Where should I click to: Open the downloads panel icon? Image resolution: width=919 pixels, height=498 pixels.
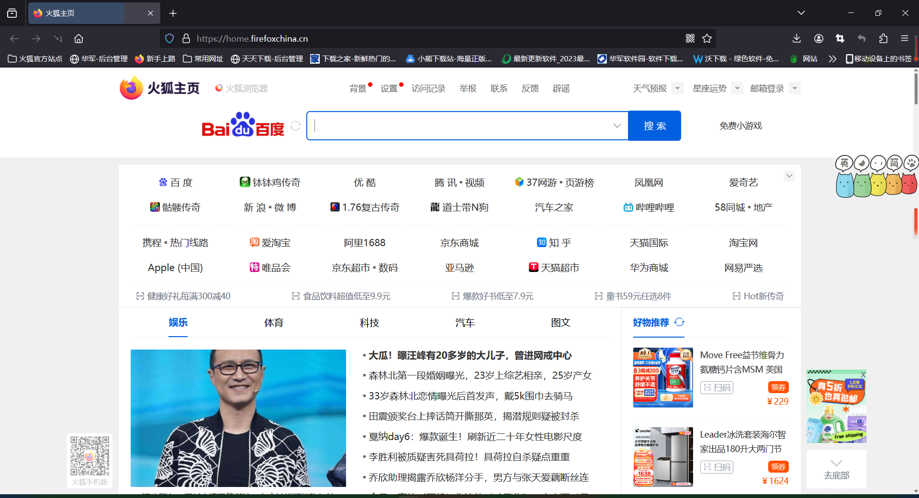(x=796, y=38)
